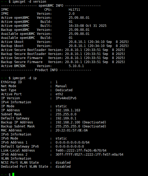The image size is (148, 176).
Task: Click the IP address 192.169.1.163
Action: [68, 110]
